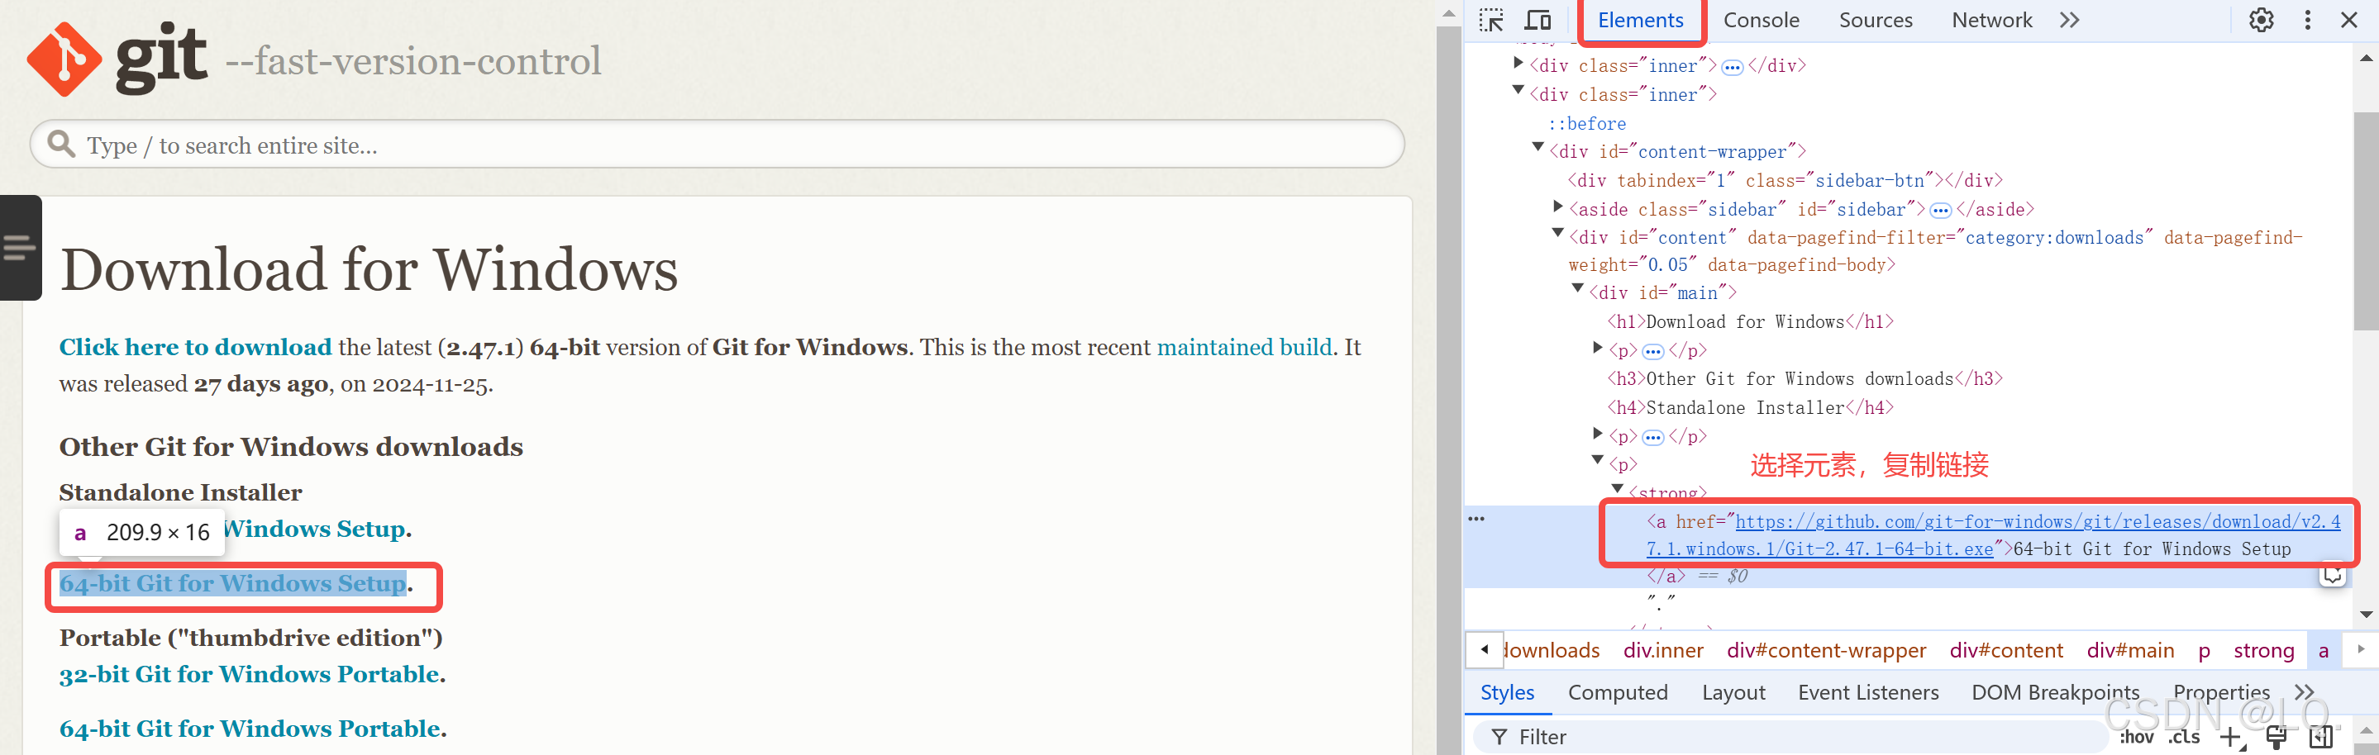
Task: Switch to the Console tab
Action: tap(1760, 21)
